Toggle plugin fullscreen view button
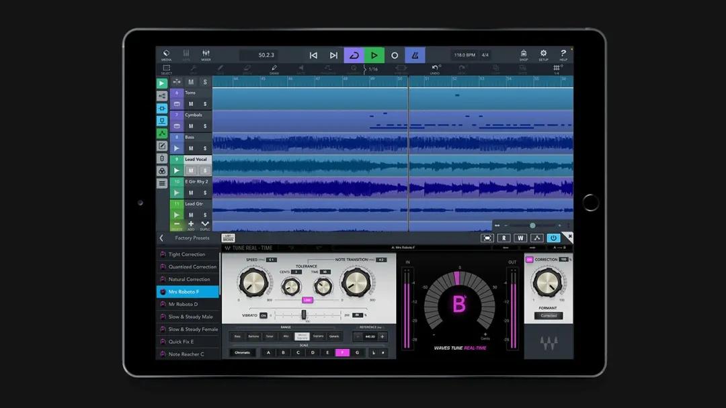This screenshot has width=726, height=408. [x=487, y=238]
